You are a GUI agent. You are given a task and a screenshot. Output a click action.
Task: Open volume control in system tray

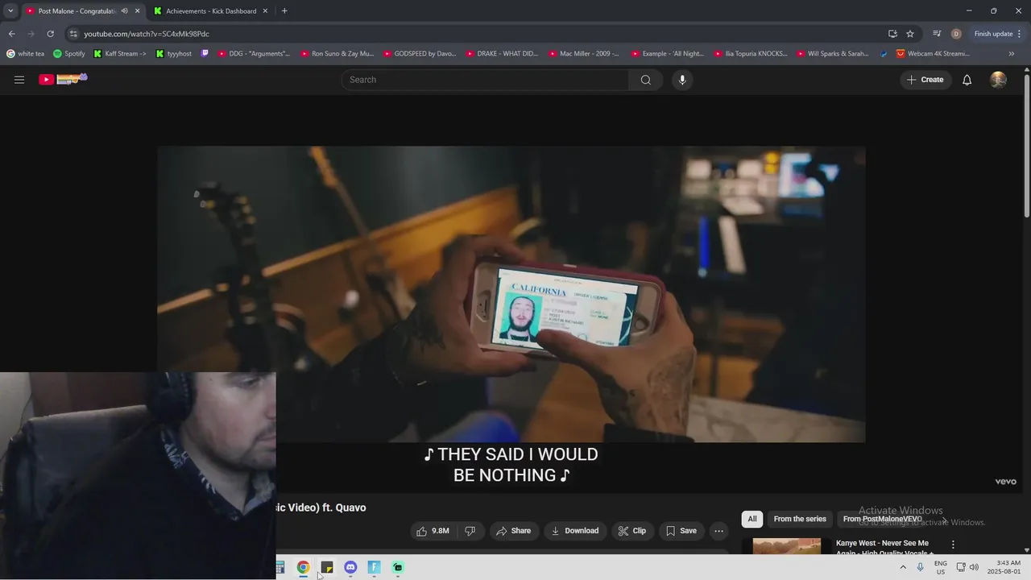point(974,567)
